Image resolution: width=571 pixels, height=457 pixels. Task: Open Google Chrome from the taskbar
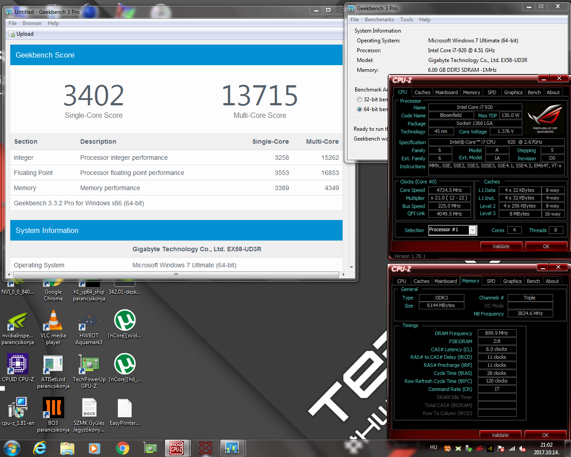[x=123, y=448]
